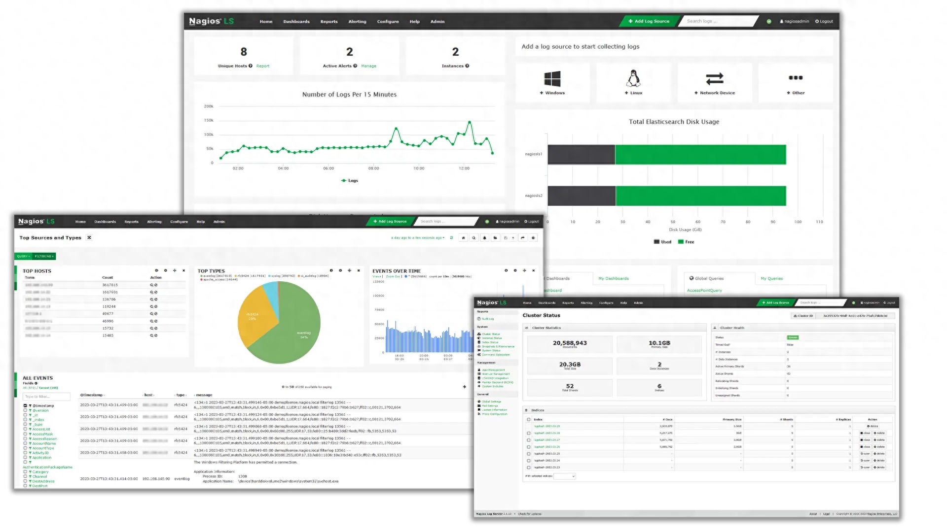Click the Reports menu item
The image size is (947, 532).
(x=328, y=21)
